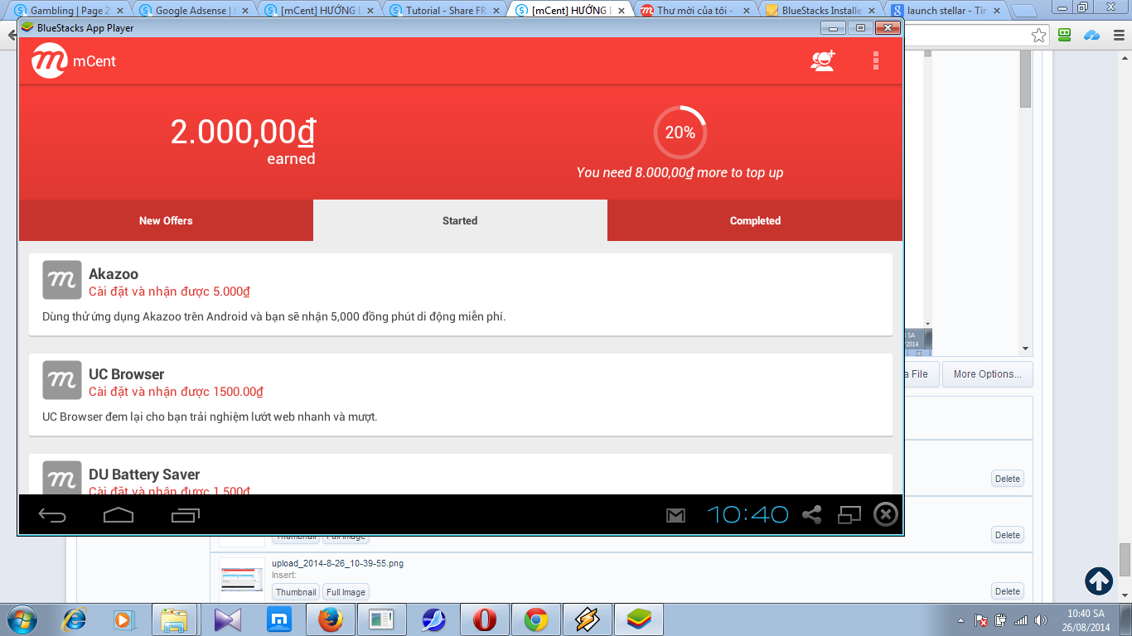Screen dimensions: 1132x636
Task: Click the Akazoo app icon
Action: click(x=62, y=280)
